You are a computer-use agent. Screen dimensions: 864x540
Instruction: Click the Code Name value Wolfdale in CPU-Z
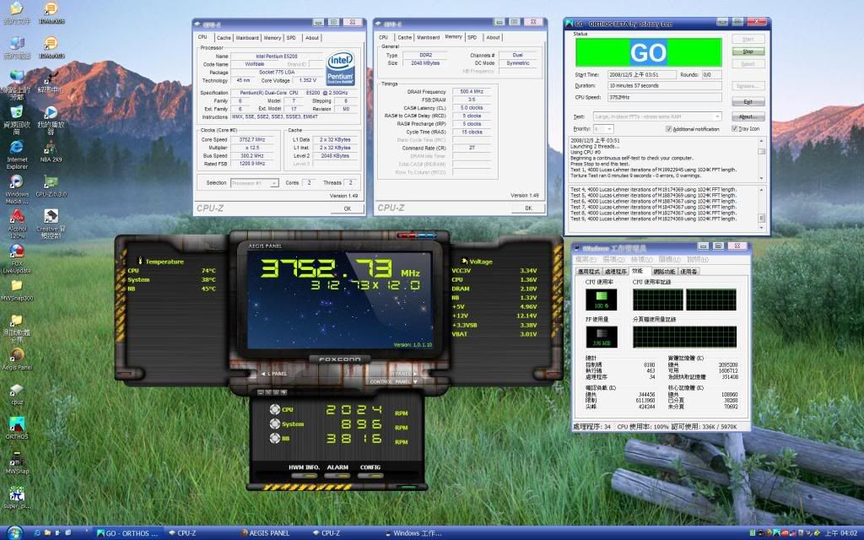coord(255,64)
